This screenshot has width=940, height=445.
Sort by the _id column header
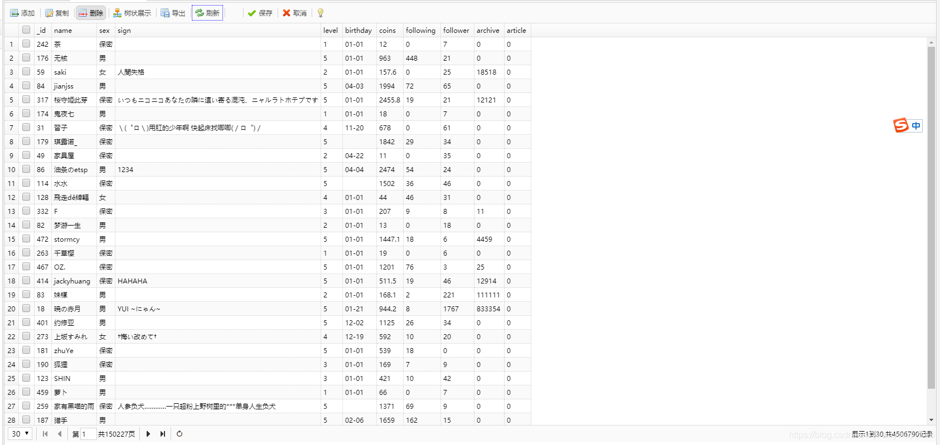click(x=43, y=30)
